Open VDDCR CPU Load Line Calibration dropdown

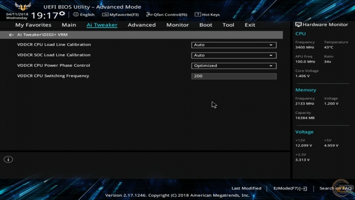[234, 45]
